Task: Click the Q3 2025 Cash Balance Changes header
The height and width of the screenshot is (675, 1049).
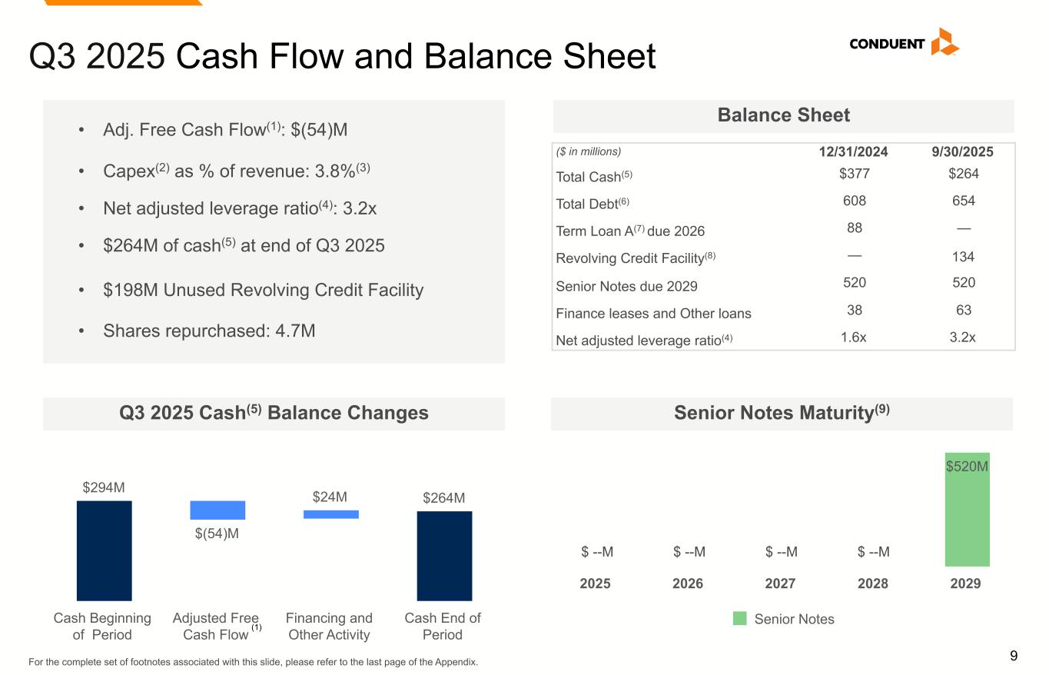Action: pyautogui.click(x=274, y=414)
